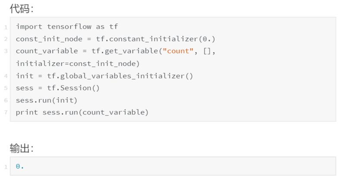Click the blue "0." output value

pos(20,166)
